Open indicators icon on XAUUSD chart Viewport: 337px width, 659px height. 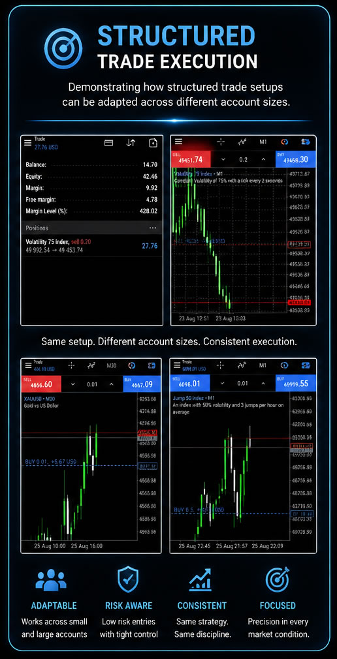point(91,365)
